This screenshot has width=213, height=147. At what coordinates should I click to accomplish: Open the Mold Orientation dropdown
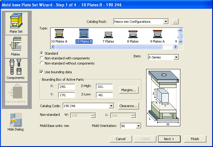138,126
